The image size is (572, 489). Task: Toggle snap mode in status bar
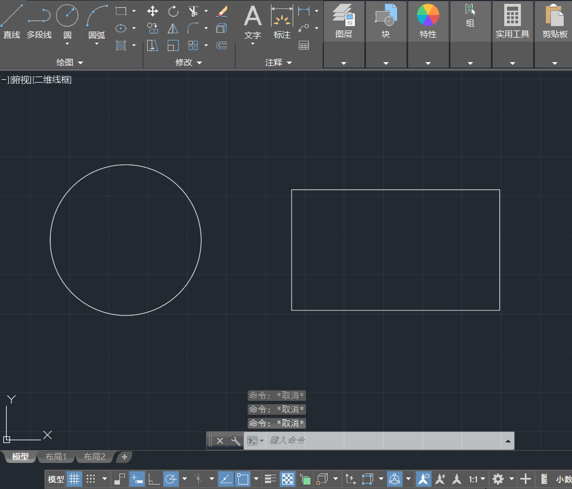(91, 479)
